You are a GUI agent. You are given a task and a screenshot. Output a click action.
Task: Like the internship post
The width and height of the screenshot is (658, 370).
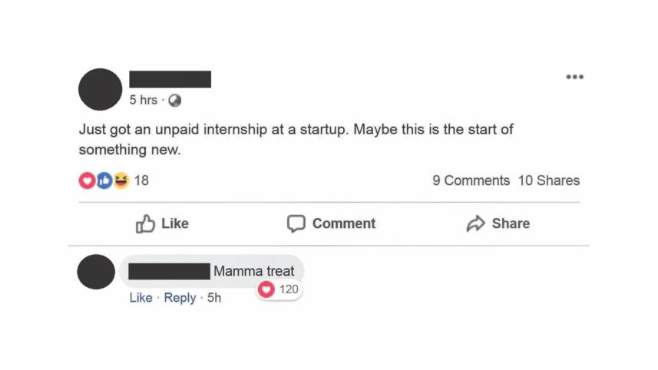(x=162, y=223)
